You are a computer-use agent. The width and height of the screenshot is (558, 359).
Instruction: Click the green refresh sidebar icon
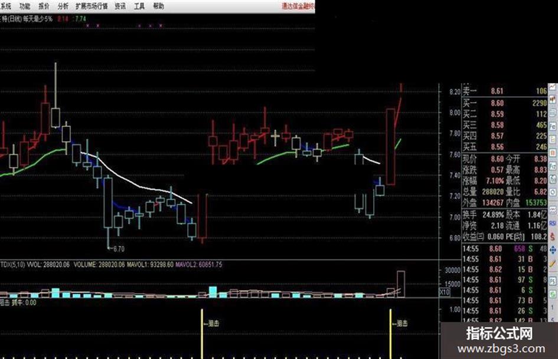click(553, 294)
